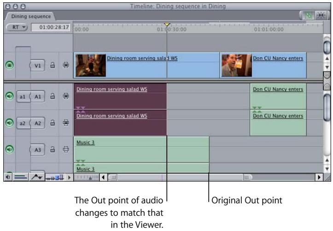Click audio tracks scroll down arrow
The height and width of the screenshot is (231, 333).
coord(327,169)
